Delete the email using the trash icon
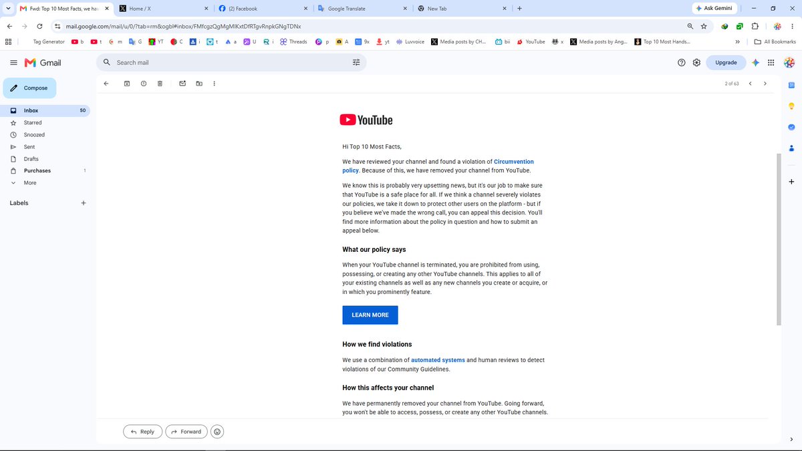Image resolution: width=802 pixels, height=451 pixels. (x=160, y=84)
